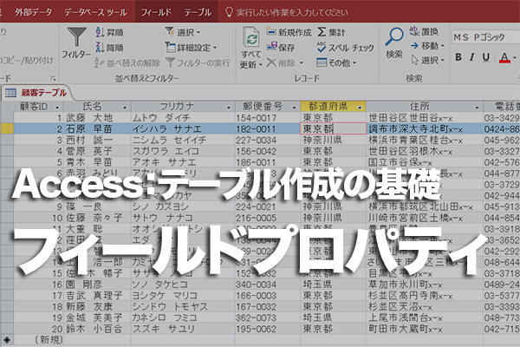Switch to the 外部データ ribbon tab
520x347 pixels.
[33, 12]
